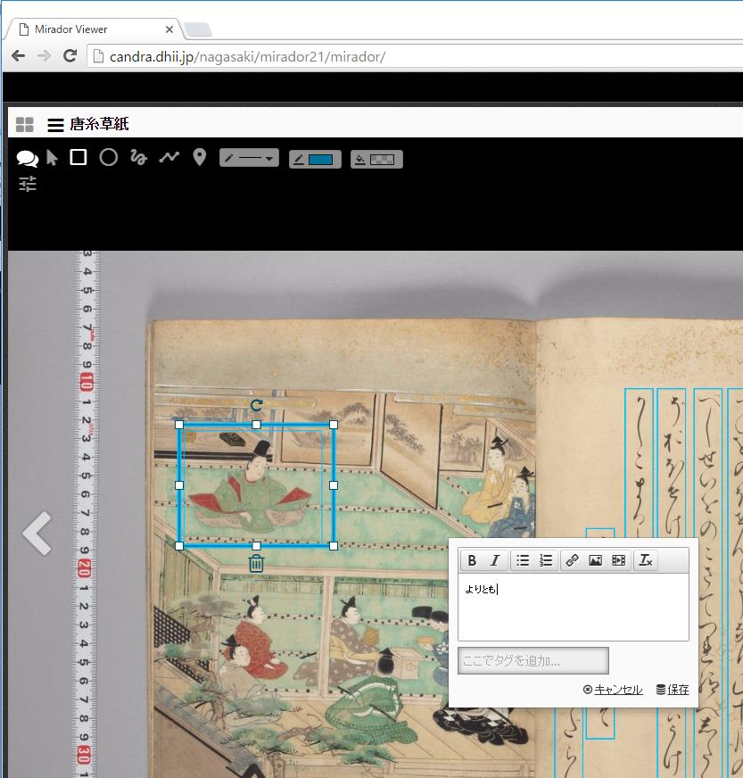Open the fill color picker swatch

(376, 160)
